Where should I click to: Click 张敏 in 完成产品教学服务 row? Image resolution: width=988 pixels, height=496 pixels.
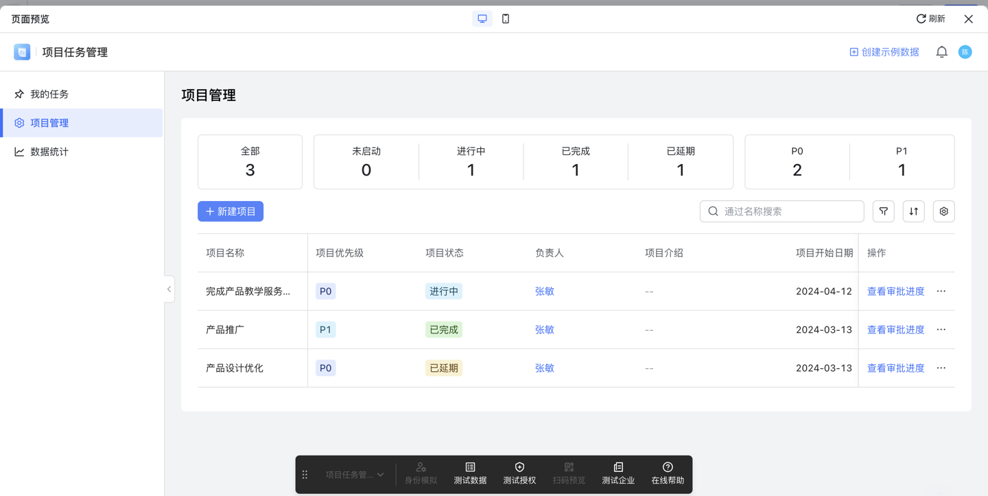click(x=545, y=292)
